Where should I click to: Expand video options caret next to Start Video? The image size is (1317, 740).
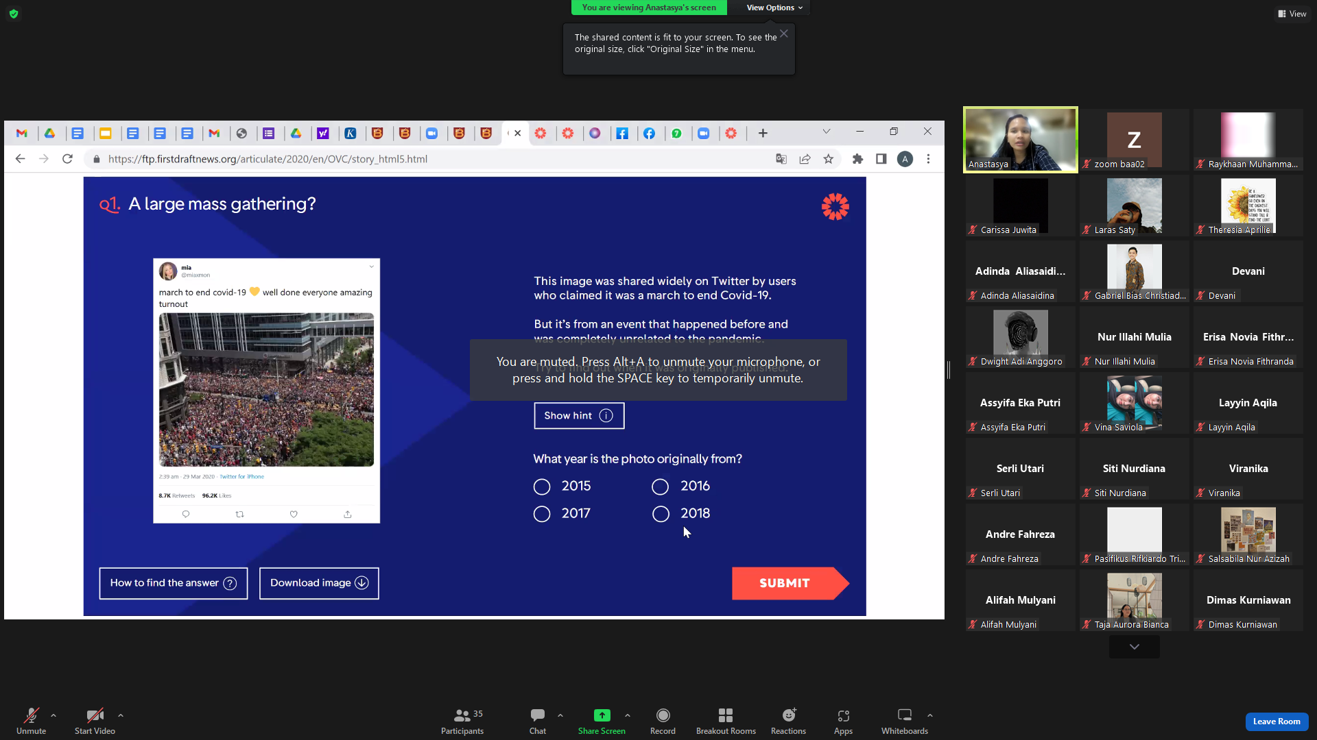(x=121, y=715)
